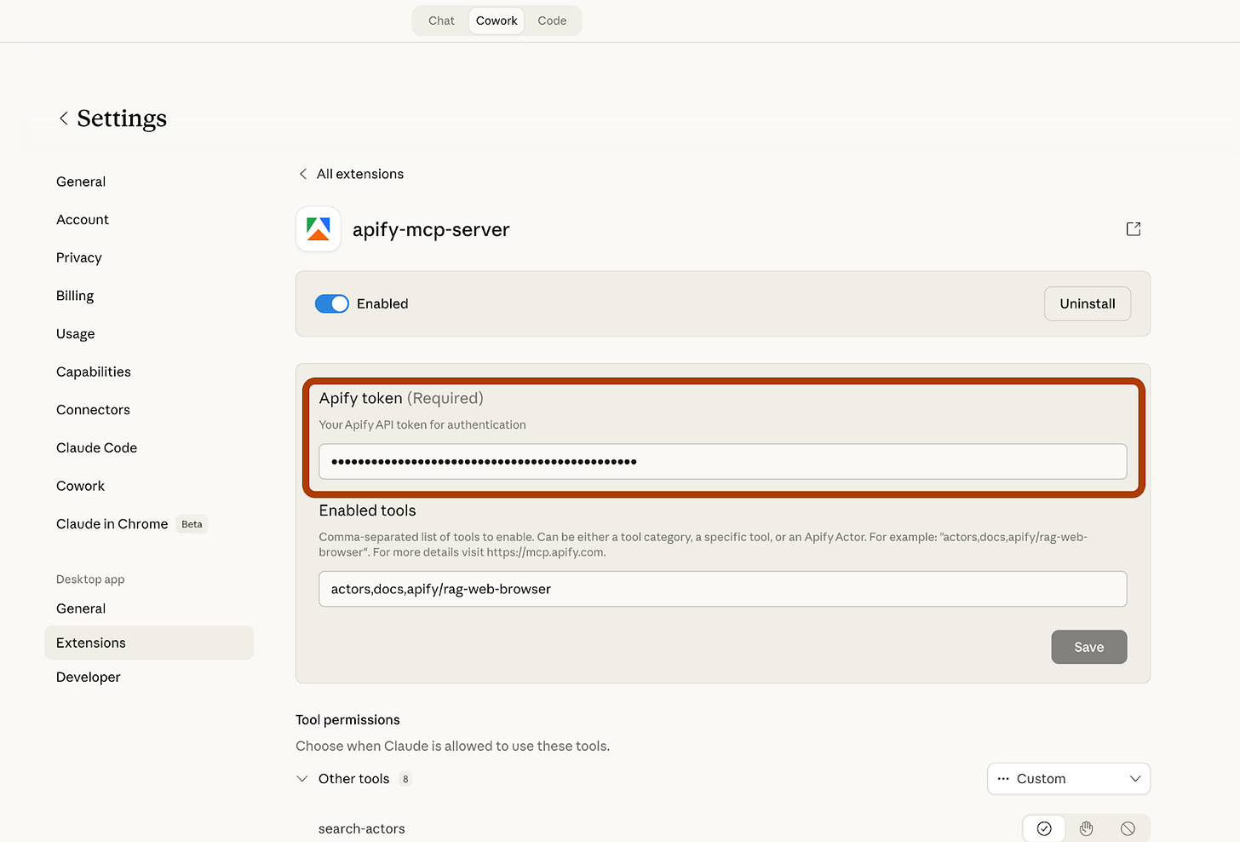Go back using the Settings back arrow
Viewport: 1240px width, 842px height.
click(x=63, y=118)
